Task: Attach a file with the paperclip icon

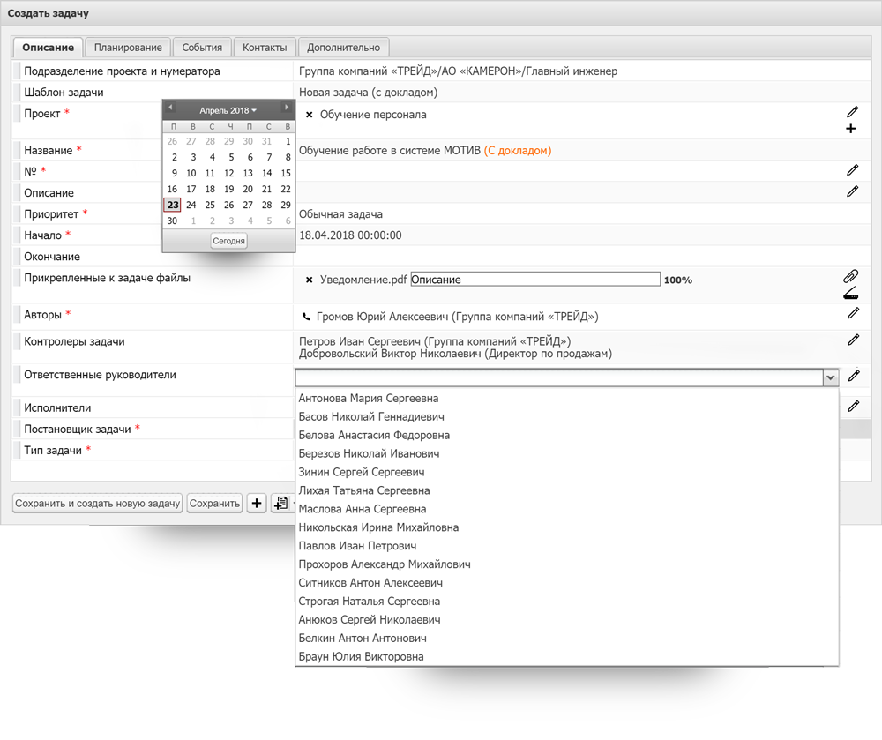Action: pos(851,276)
